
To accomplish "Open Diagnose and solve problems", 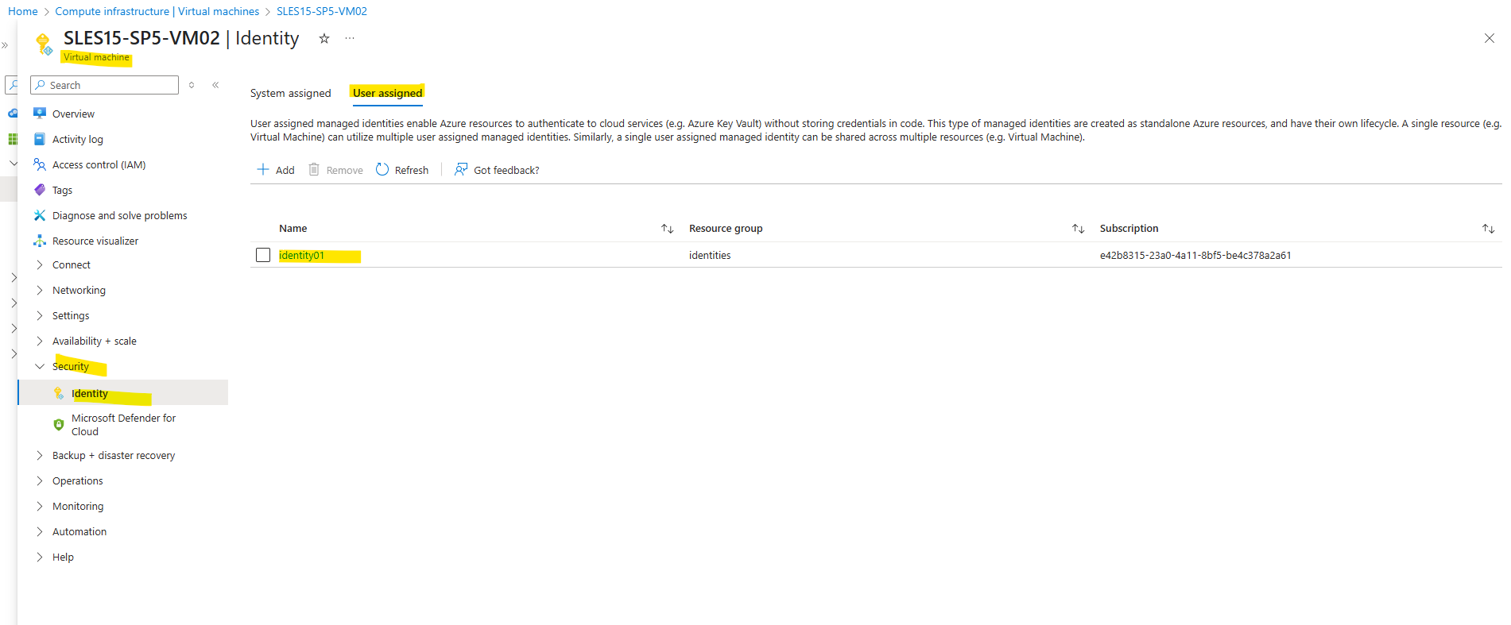I will [x=120, y=215].
